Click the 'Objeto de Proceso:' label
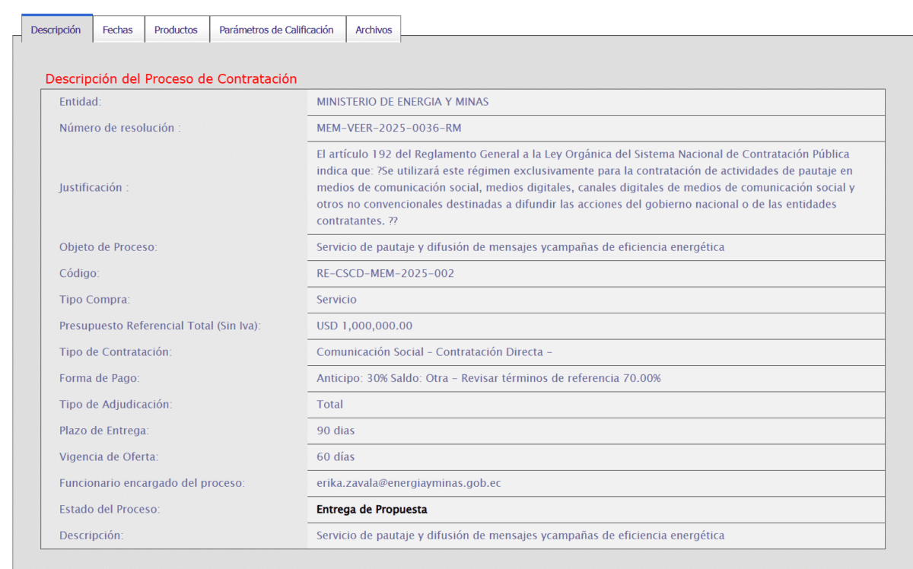Viewport: 913px width, 569px height. pos(108,247)
